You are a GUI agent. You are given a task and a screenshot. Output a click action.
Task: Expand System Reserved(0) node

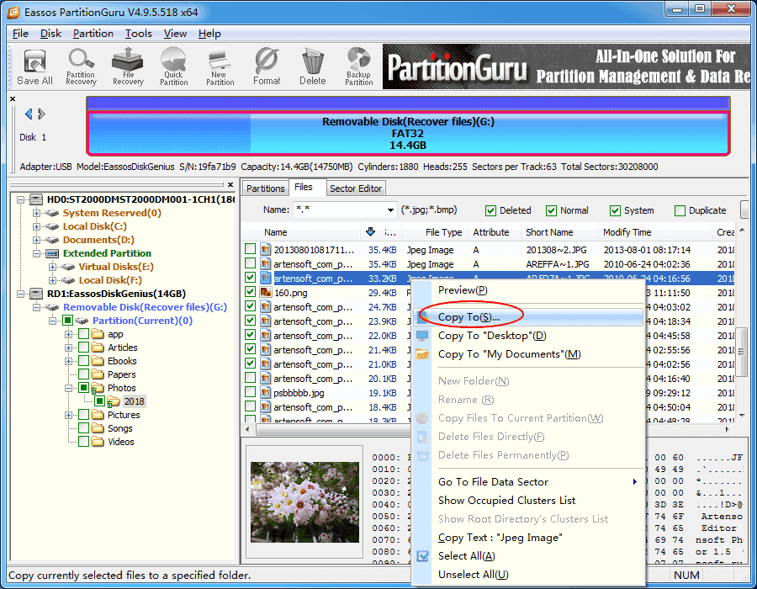pyautogui.click(x=36, y=213)
